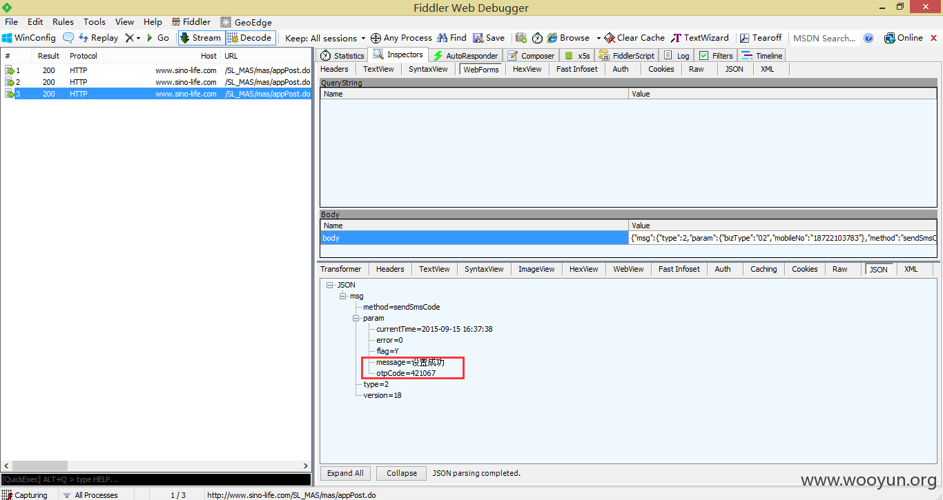Open the Browse dropdown arrow
Image resolution: width=943 pixels, height=500 pixels.
pyautogui.click(x=598, y=38)
